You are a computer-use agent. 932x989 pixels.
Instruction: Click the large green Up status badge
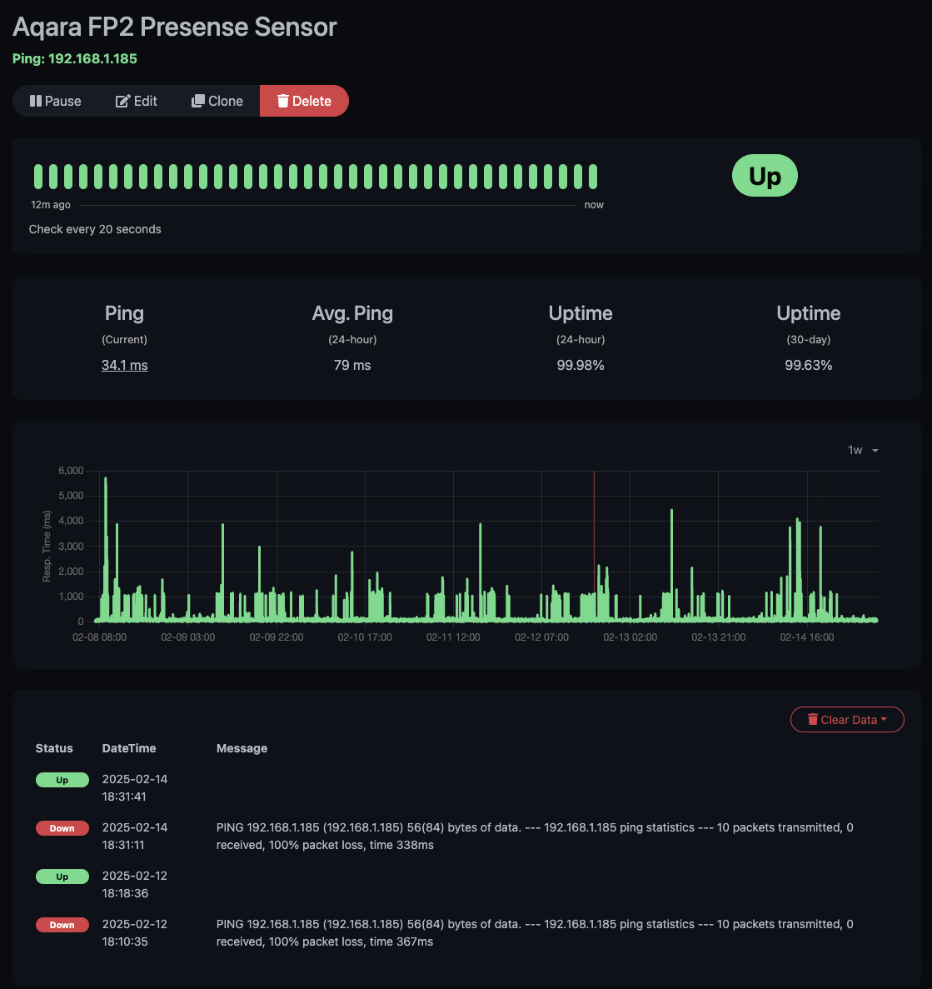coord(765,177)
